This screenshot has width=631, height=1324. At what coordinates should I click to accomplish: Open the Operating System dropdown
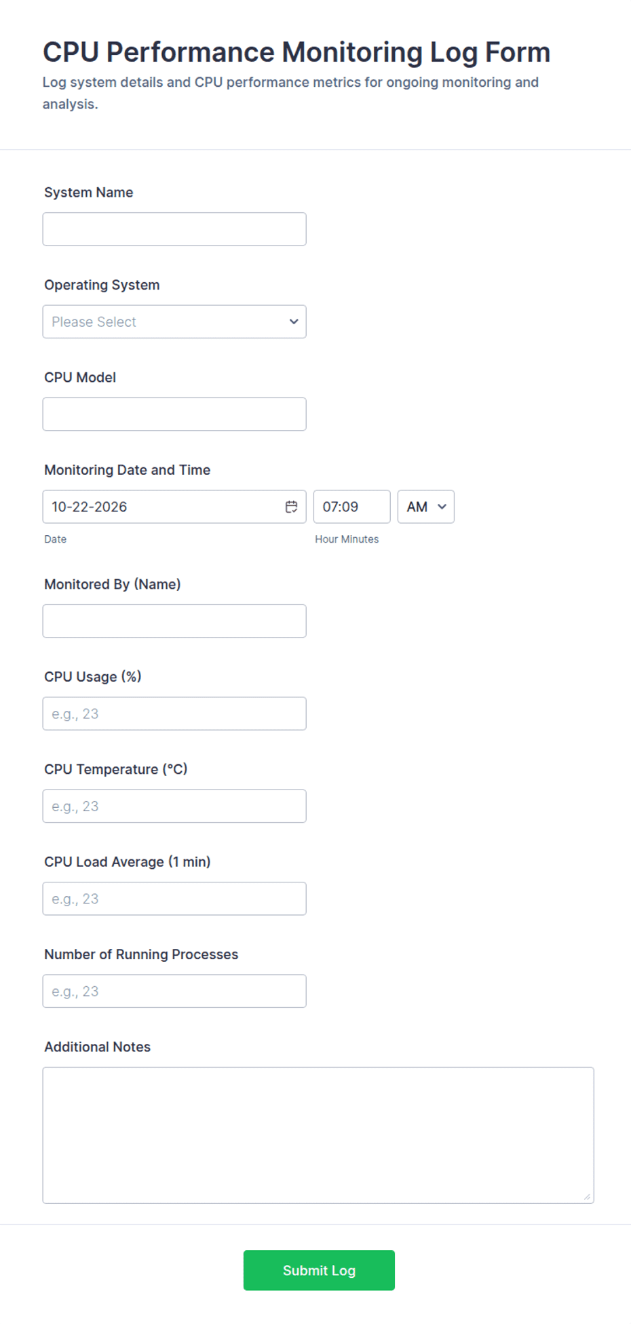(x=174, y=322)
